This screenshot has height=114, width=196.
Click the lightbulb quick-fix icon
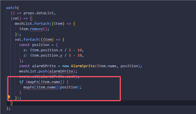tap(9, 97)
